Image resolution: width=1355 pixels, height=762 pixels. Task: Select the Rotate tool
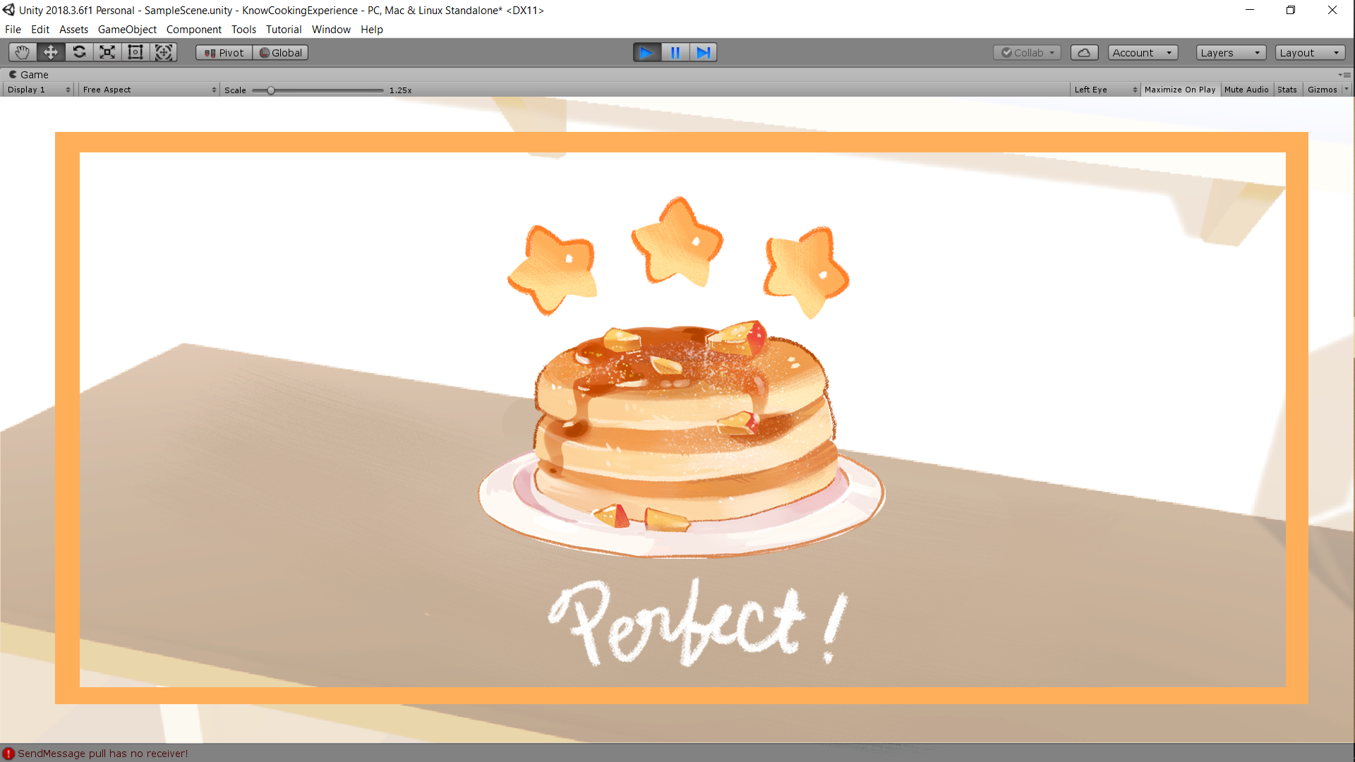click(x=79, y=52)
